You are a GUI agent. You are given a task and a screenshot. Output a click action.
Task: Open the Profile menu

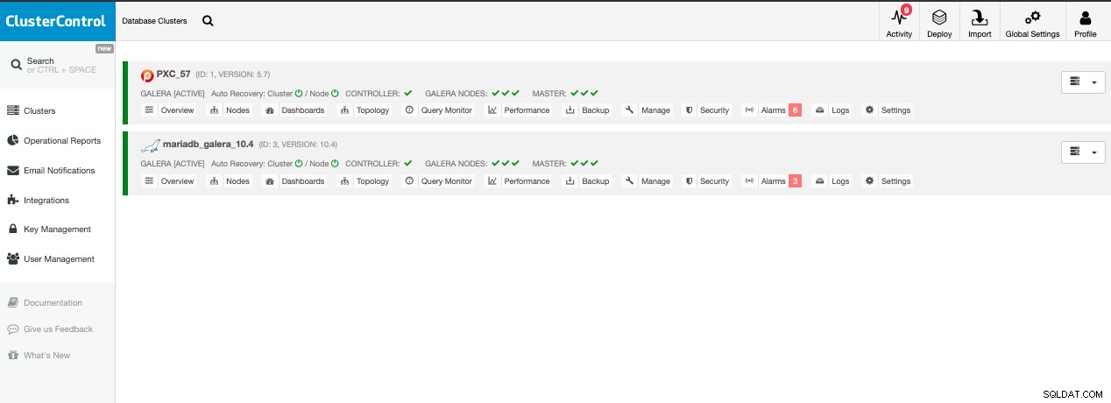[1085, 22]
